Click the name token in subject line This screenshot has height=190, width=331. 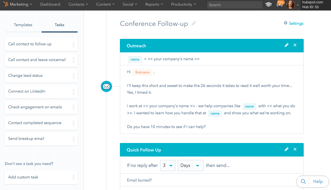click(135, 59)
